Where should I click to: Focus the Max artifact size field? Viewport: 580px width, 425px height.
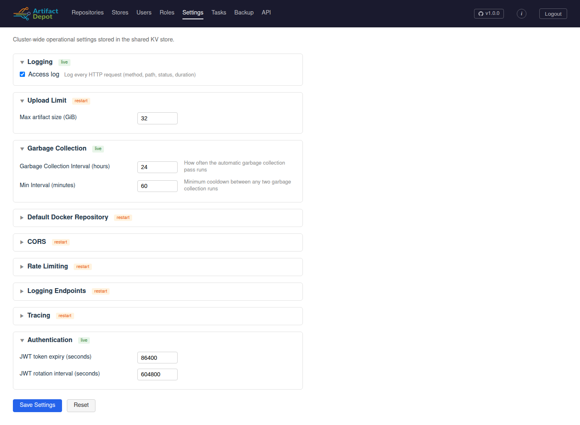pyautogui.click(x=157, y=118)
